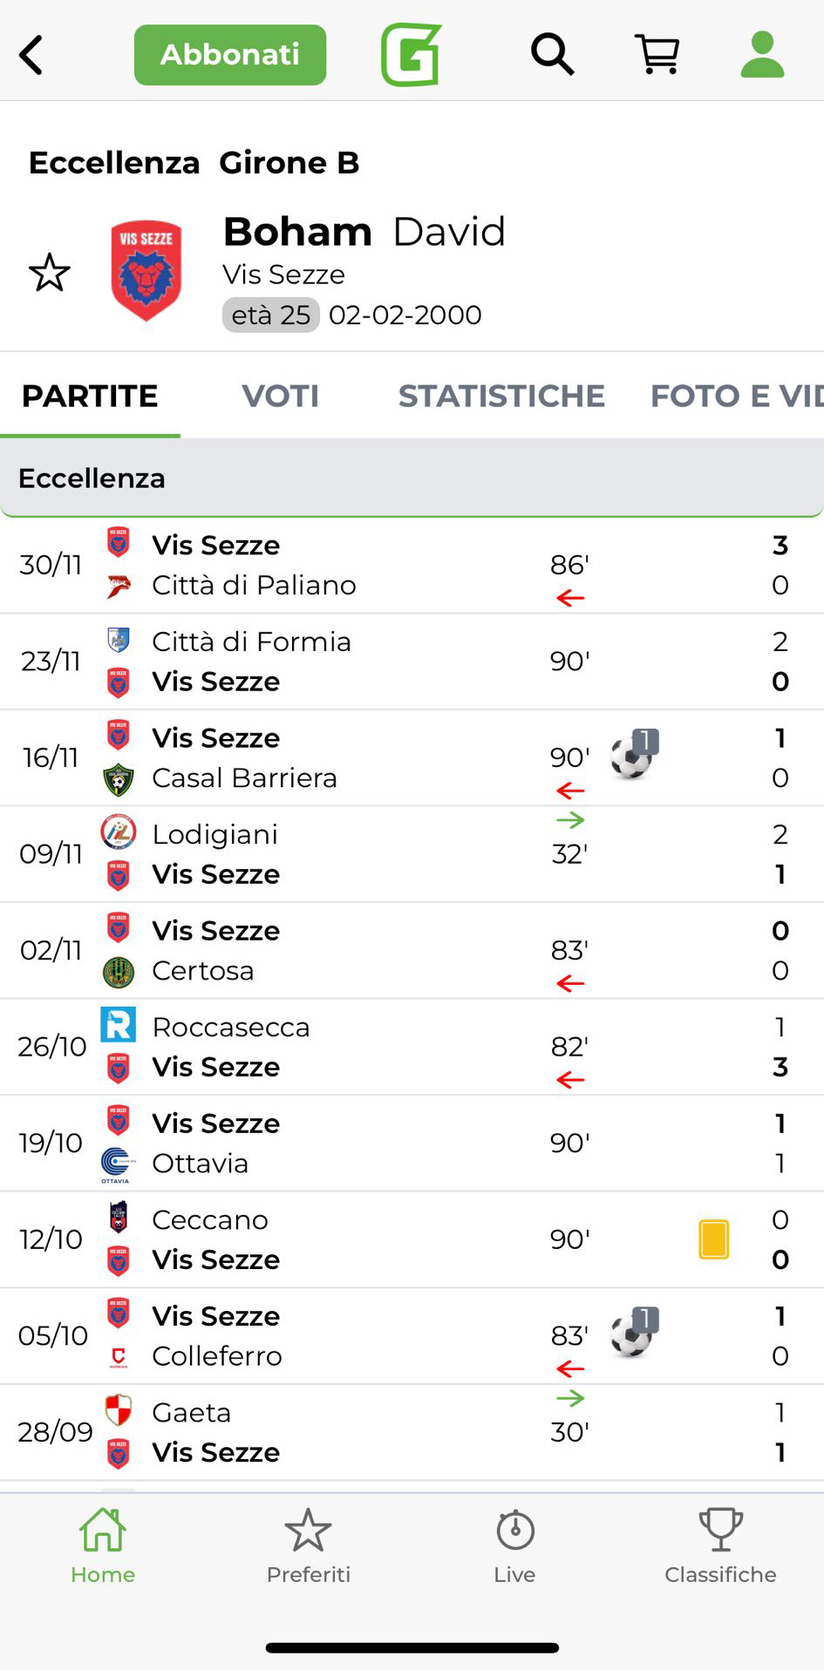The image size is (824, 1670).
Task: Toggle the favorite star for Boham David
Action: pyautogui.click(x=50, y=273)
